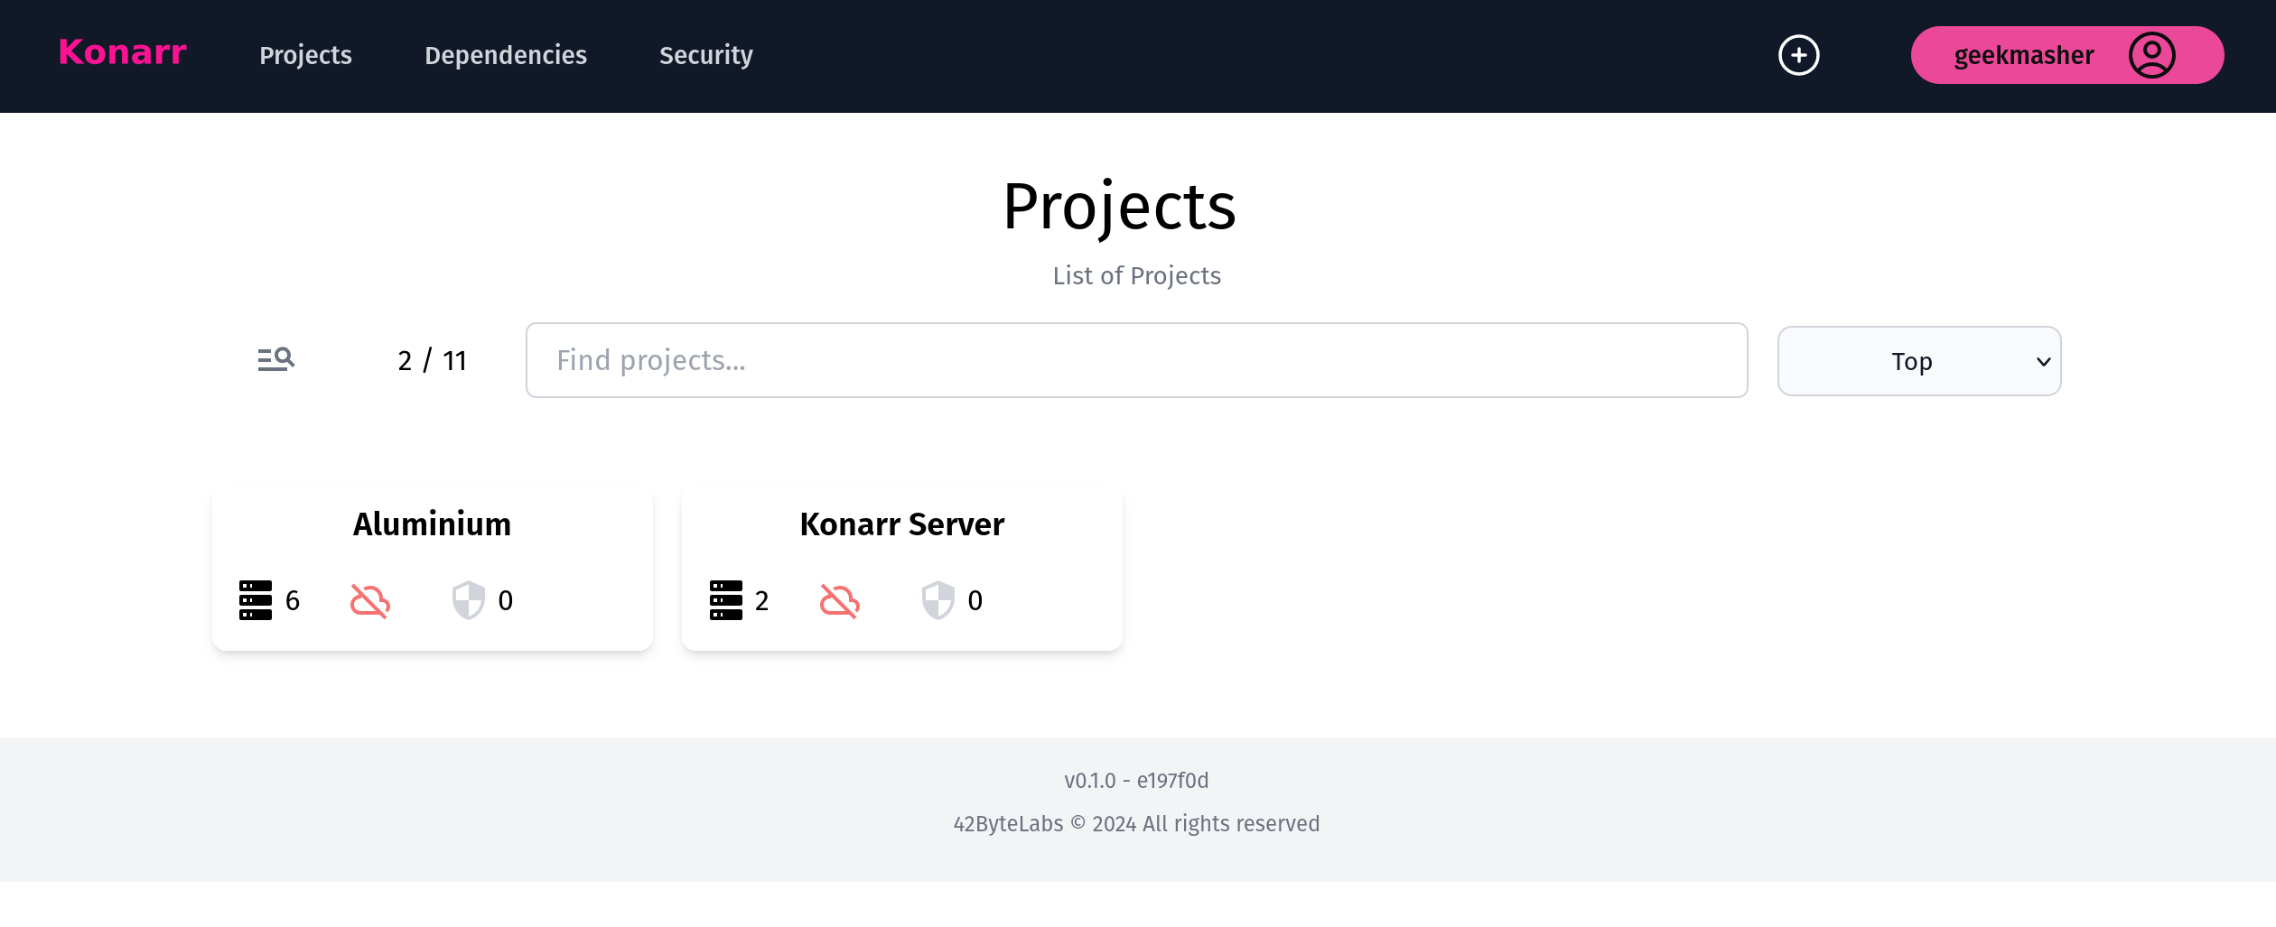
Task: Click the search filter icon beside the project count
Action: 274,360
